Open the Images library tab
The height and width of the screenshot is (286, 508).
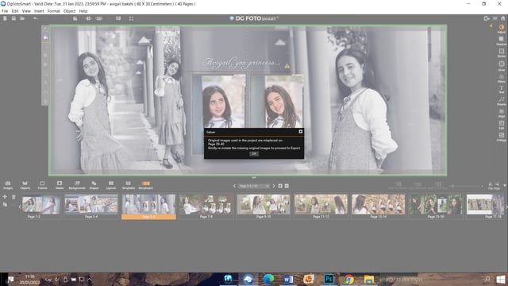tap(8, 185)
